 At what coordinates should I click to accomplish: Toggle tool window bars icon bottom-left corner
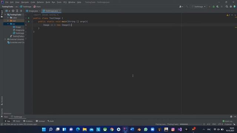click(x=2, y=124)
